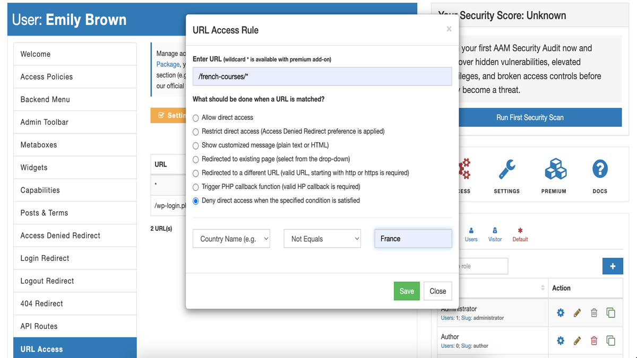Click the France country value field

pos(413,239)
